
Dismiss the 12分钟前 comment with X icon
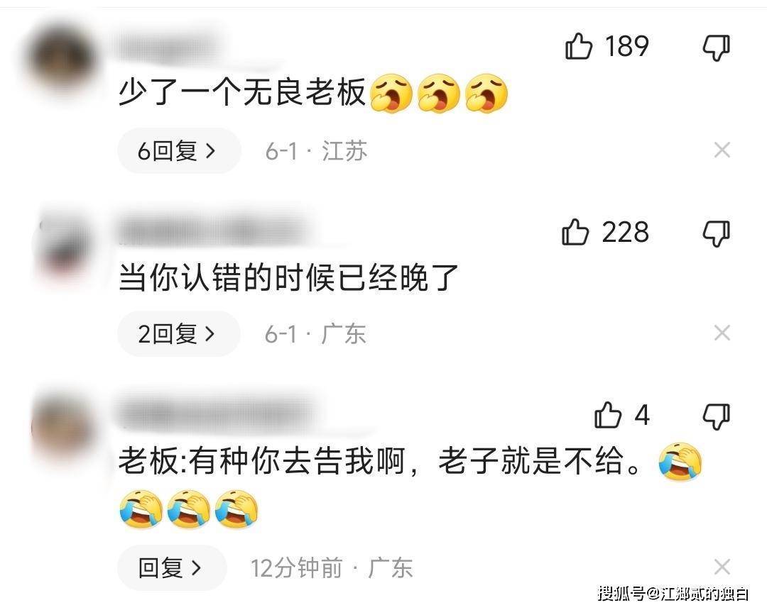(722, 567)
